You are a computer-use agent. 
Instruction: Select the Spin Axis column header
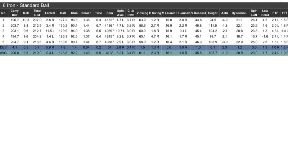tap(120, 13)
